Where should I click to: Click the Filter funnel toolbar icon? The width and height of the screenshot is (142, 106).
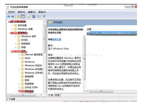click(44, 16)
